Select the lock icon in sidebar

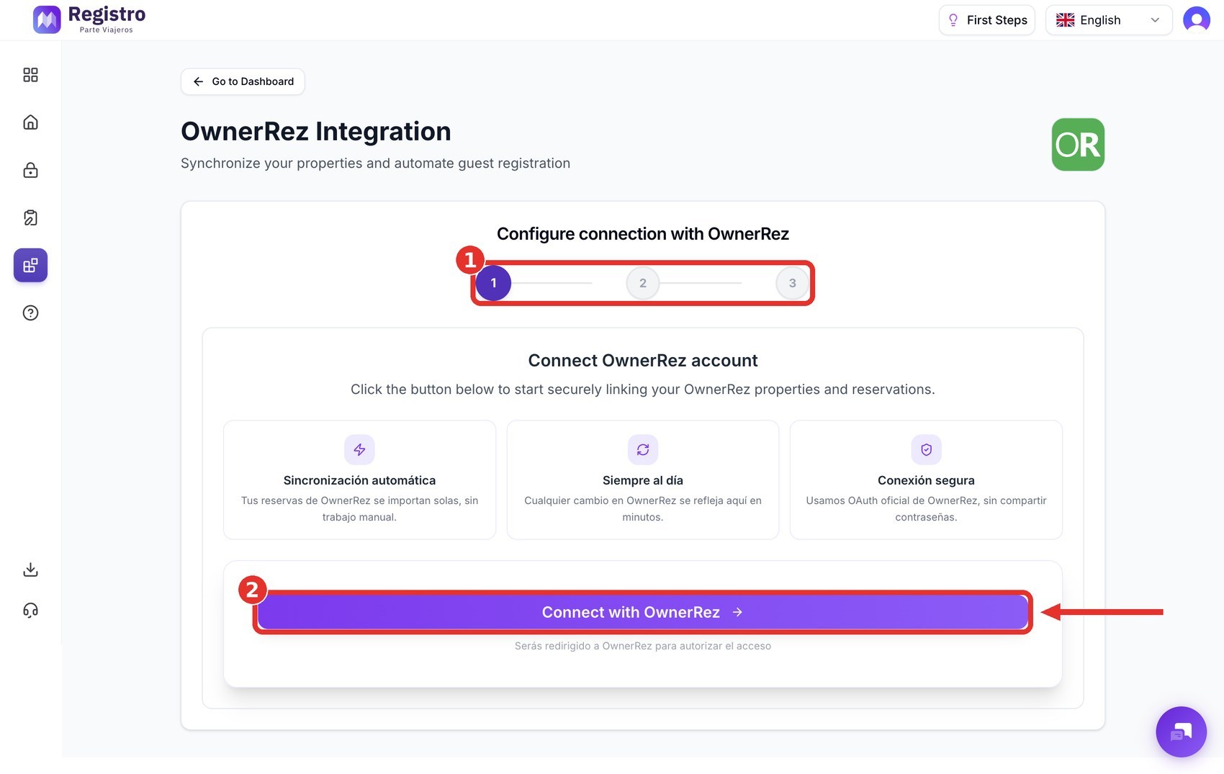pyautogui.click(x=30, y=170)
